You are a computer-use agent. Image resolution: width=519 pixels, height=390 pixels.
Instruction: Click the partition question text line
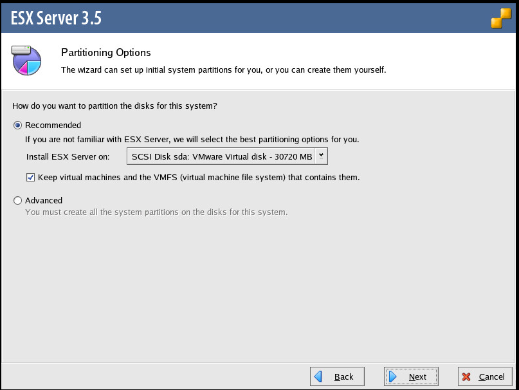pos(114,106)
